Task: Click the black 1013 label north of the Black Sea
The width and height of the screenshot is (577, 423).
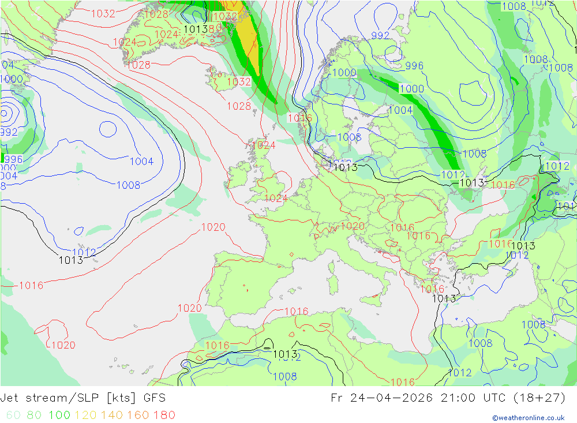Action: pos(472,182)
